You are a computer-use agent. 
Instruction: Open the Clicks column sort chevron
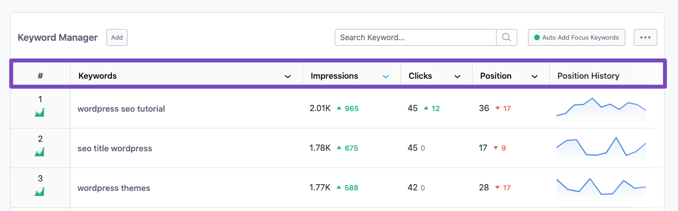point(457,76)
